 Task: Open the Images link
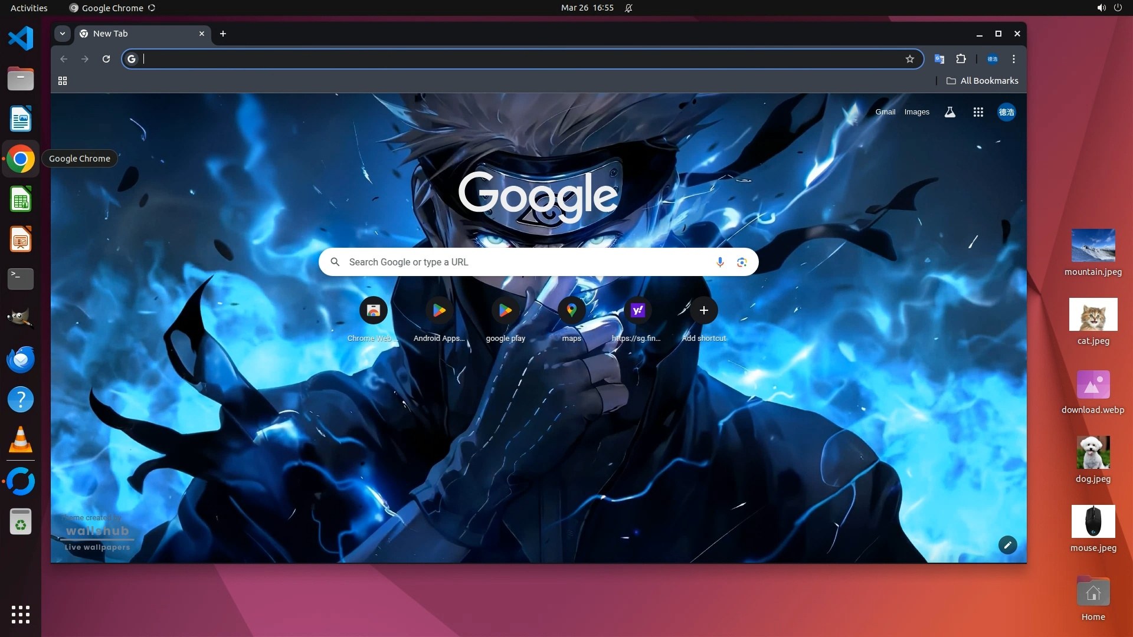(916, 112)
